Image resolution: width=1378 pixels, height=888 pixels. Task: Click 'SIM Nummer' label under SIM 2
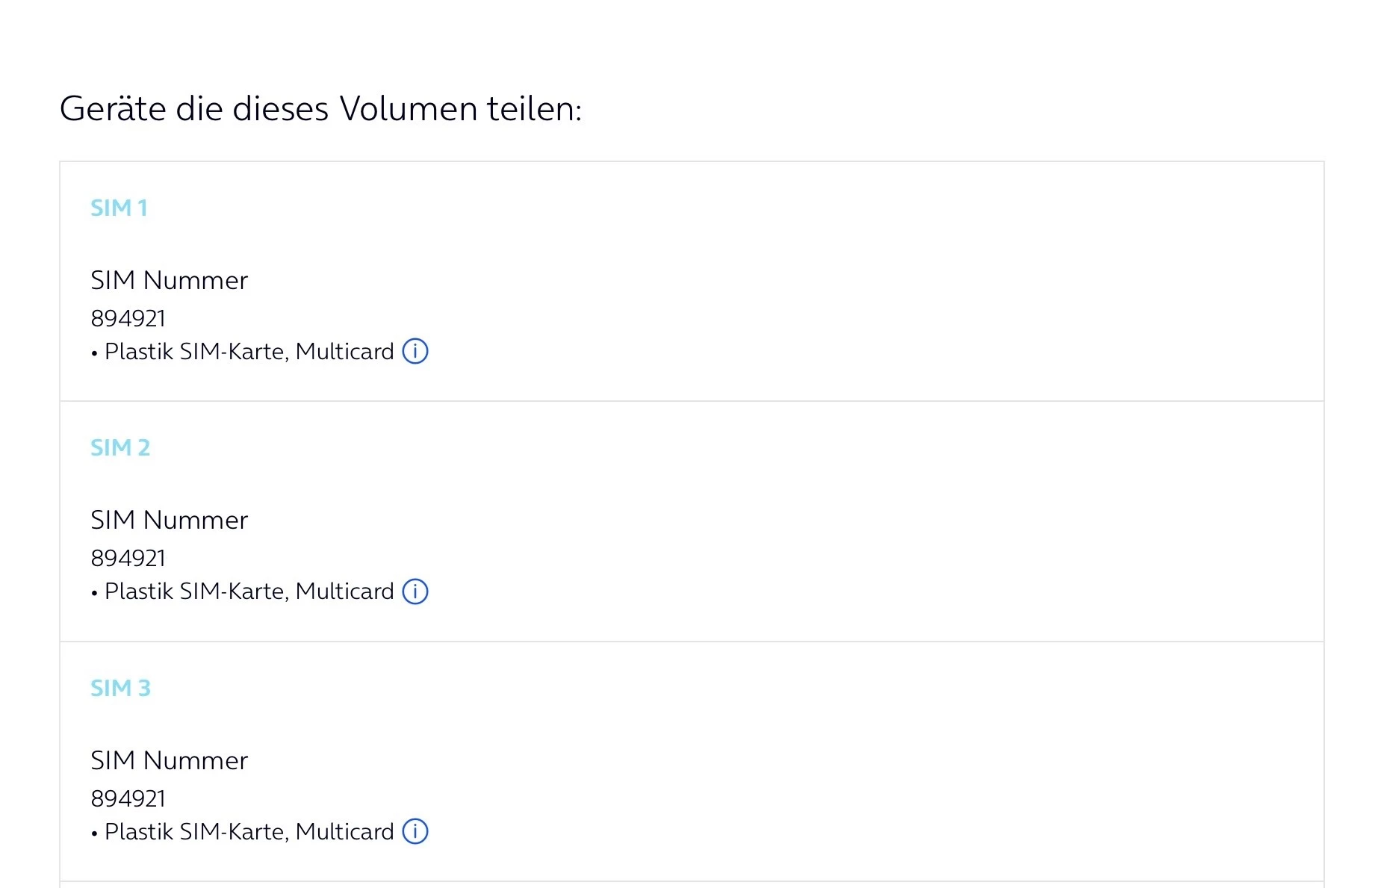[x=169, y=520]
